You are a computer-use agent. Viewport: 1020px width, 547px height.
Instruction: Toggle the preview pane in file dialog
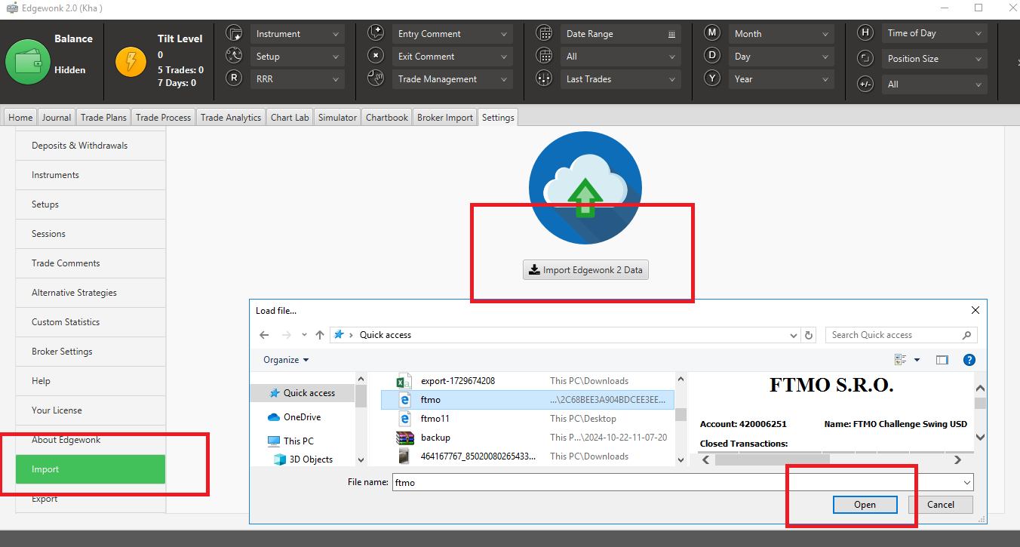tap(942, 360)
